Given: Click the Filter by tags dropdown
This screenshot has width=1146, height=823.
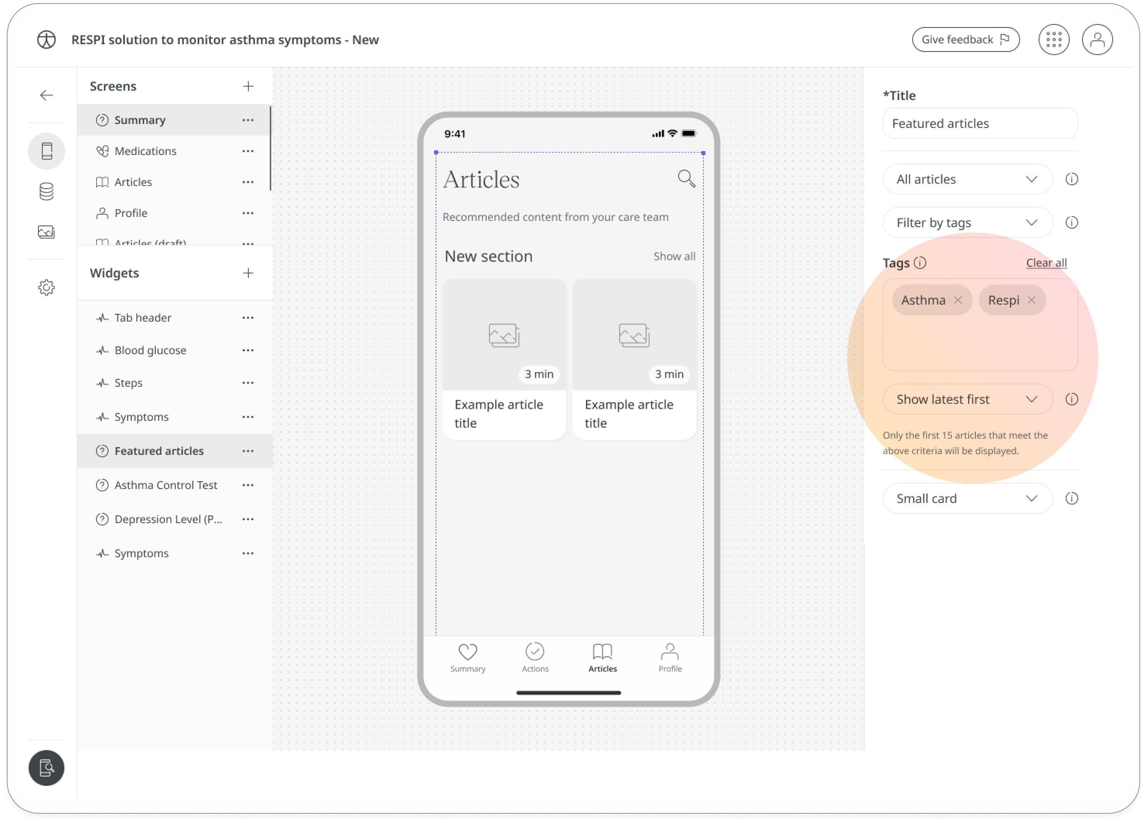Looking at the screenshot, I should point(966,222).
